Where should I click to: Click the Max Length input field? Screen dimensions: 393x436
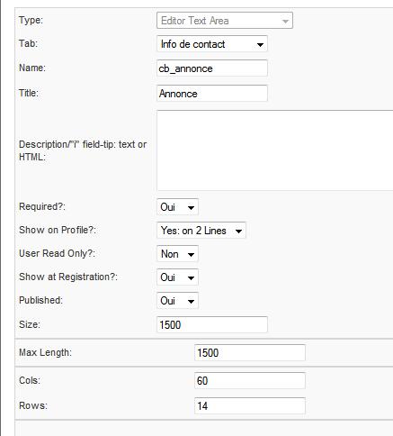250,352
